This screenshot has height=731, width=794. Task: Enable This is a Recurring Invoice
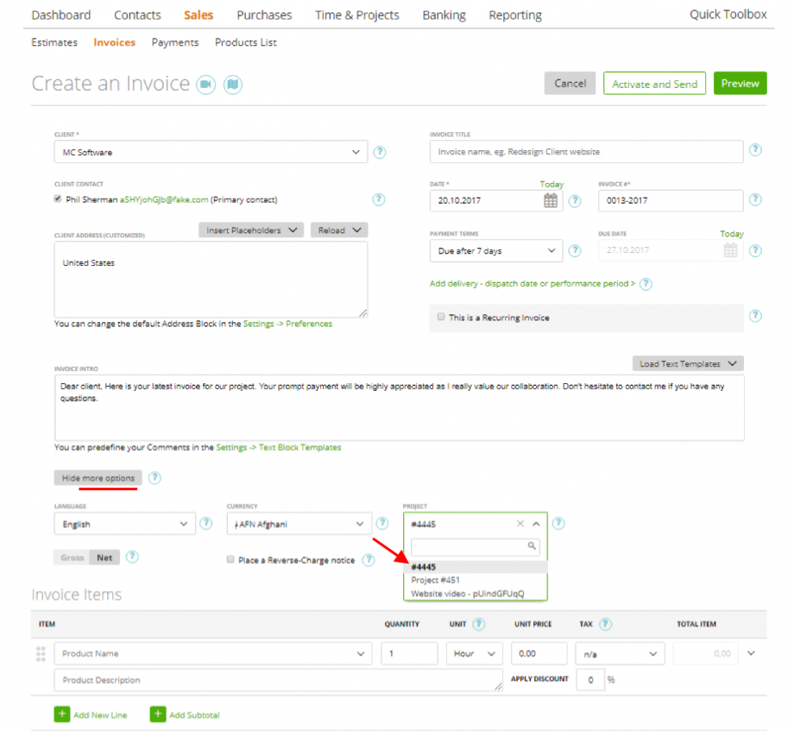(x=441, y=318)
